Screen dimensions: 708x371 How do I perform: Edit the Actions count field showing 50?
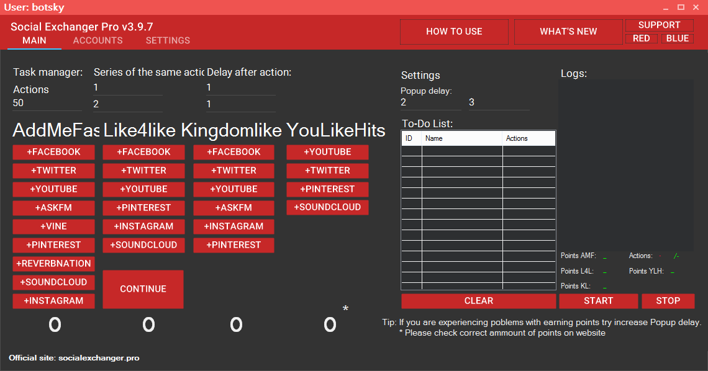tap(47, 104)
